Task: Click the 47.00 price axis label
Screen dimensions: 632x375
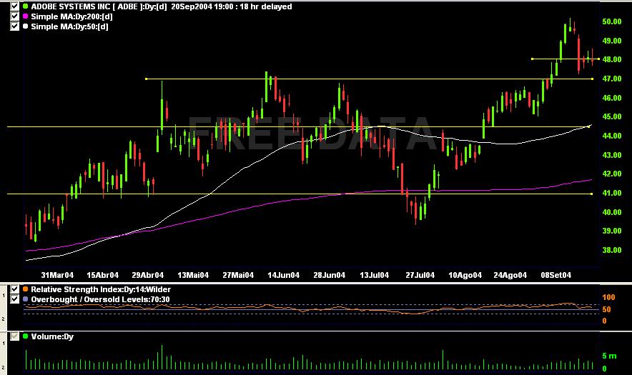Action: tap(612, 79)
